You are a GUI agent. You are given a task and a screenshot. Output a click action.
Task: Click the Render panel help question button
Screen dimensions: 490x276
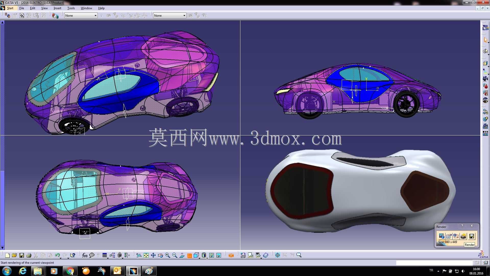[x=462, y=226]
